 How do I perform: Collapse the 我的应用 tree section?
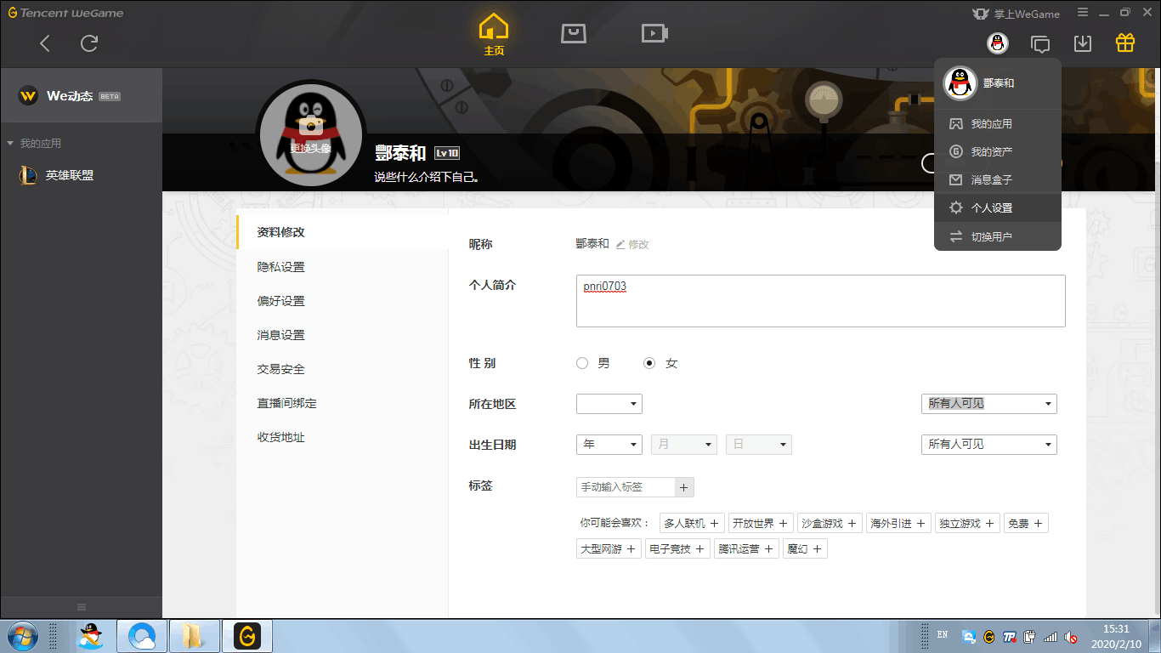pos(10,144)
